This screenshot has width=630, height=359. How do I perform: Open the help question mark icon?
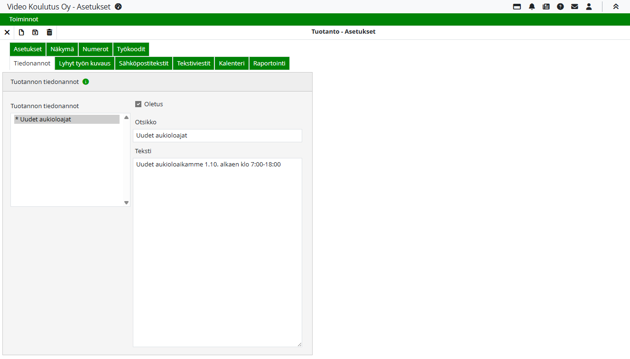[560, 7]
